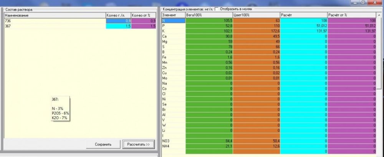Click the 'Рассчитать >>' button

coord(138,144)
